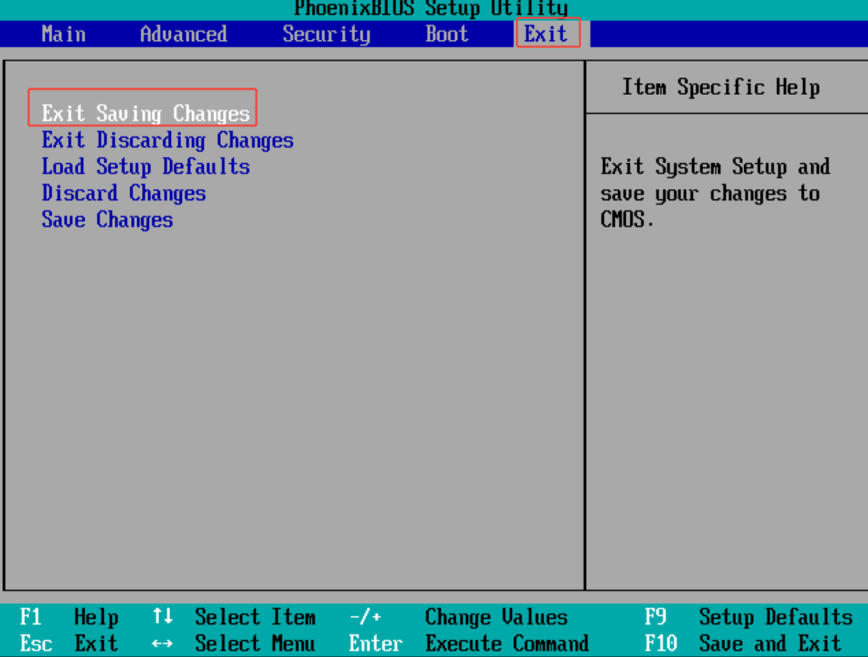The width and height of the screenshot is (868, 657).
Task: Click the PhoenixBIOS Setup Utility title
Action: (x=431, y=9)
